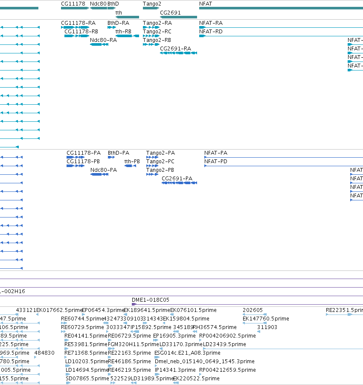The height and width of the screenshot is (385, 363).
Task: Select the RE71368.5prime EST
Action: (x=66, y=357)
